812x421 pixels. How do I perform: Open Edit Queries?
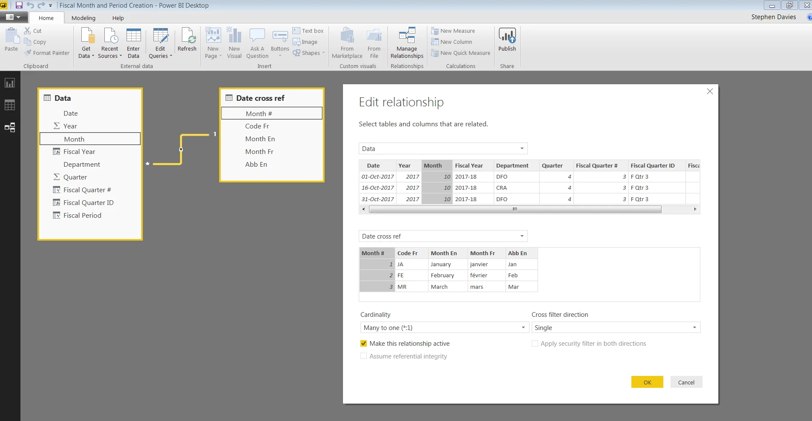(160, 43)
